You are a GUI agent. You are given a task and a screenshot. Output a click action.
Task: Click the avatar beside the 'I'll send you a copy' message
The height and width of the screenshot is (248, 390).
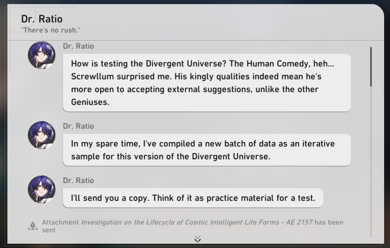42,189
